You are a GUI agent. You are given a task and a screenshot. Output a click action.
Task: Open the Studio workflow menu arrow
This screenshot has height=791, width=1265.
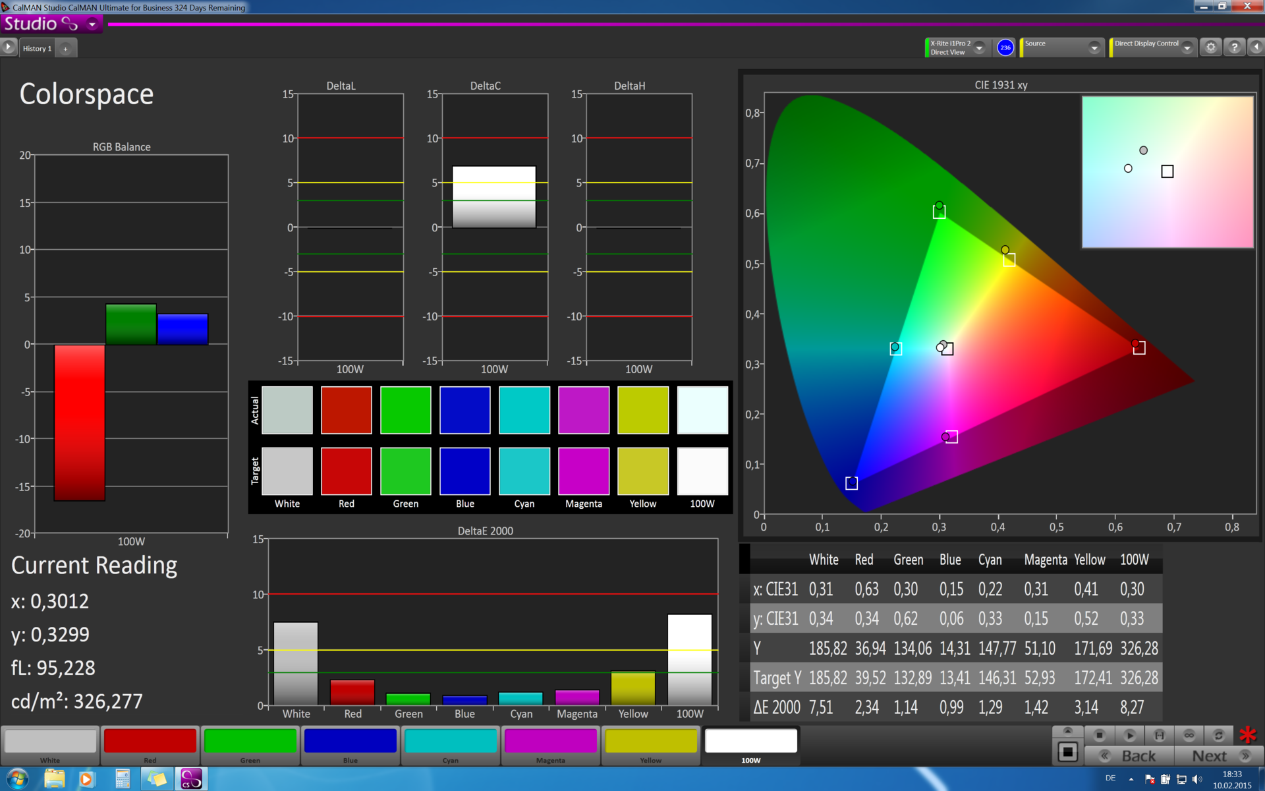[92, 24]
